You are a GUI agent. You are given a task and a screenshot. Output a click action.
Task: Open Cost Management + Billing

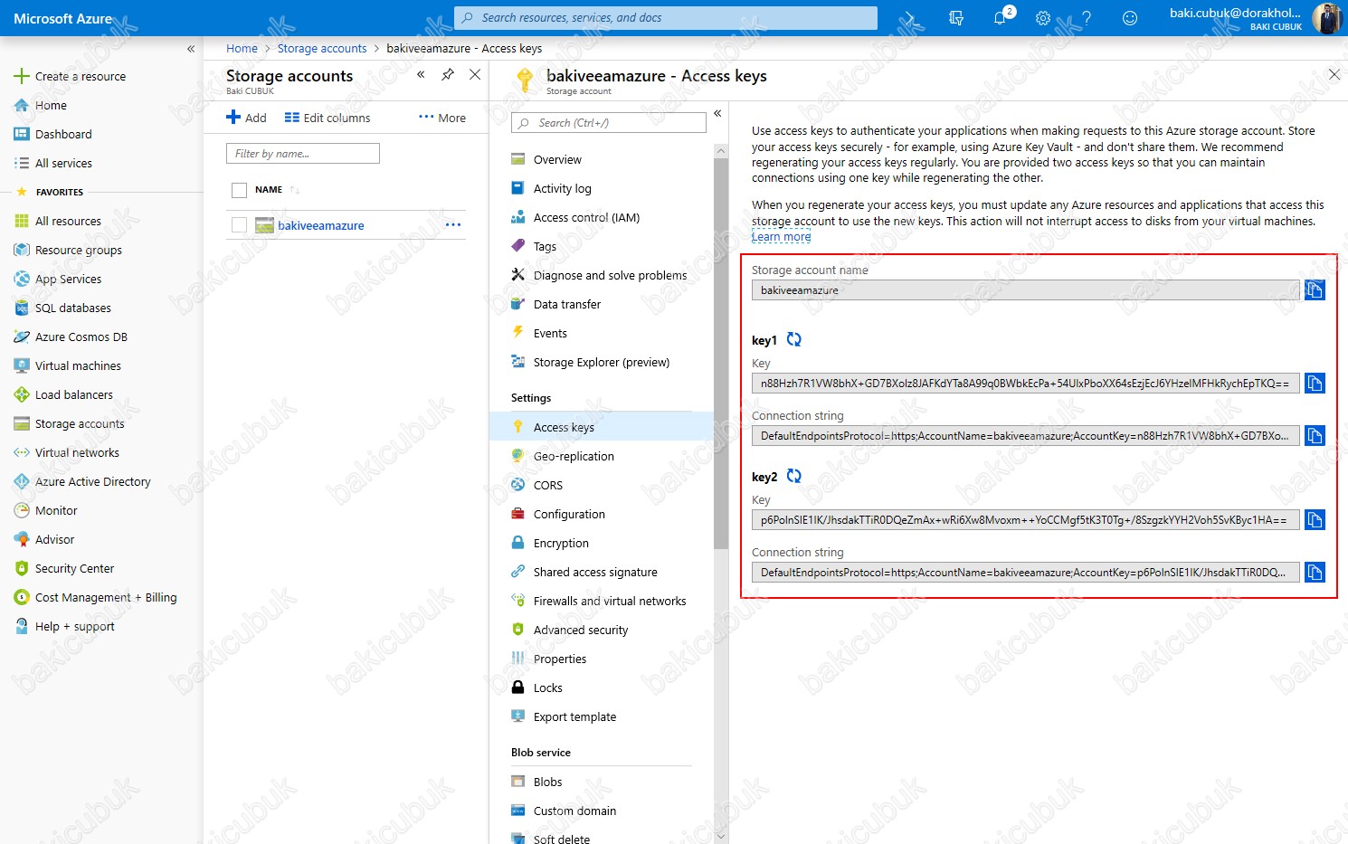point(105,597)
